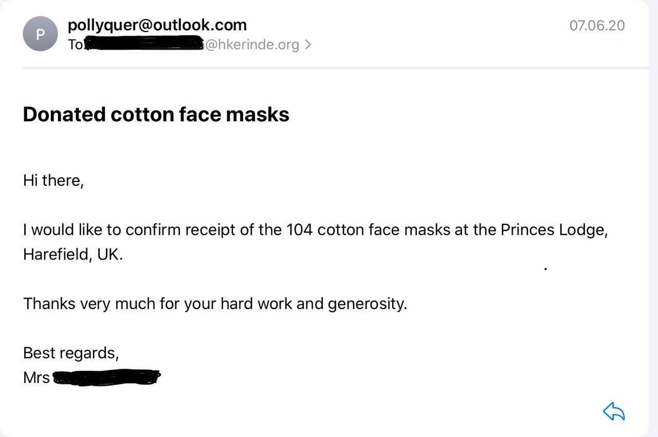Click the "Harefield, UK." address line
Image resolution: width=658 pixels, height=437 pixels.
(x=73, y=254)
